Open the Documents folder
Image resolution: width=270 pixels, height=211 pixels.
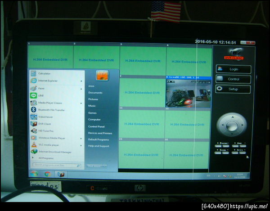pyautogui.click(x=95, y=93)
